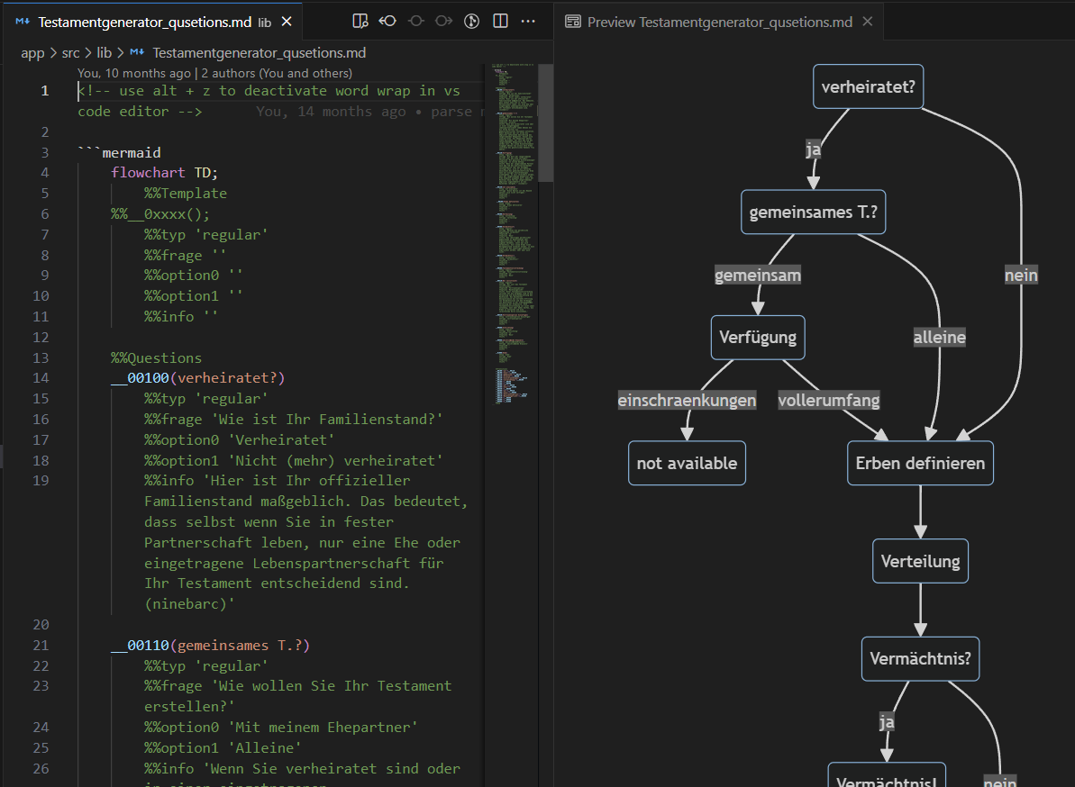The image size is (1075, 787).
Task: Click the 'You, 10 months ago' code lens
Action: (x=134, y=73)
